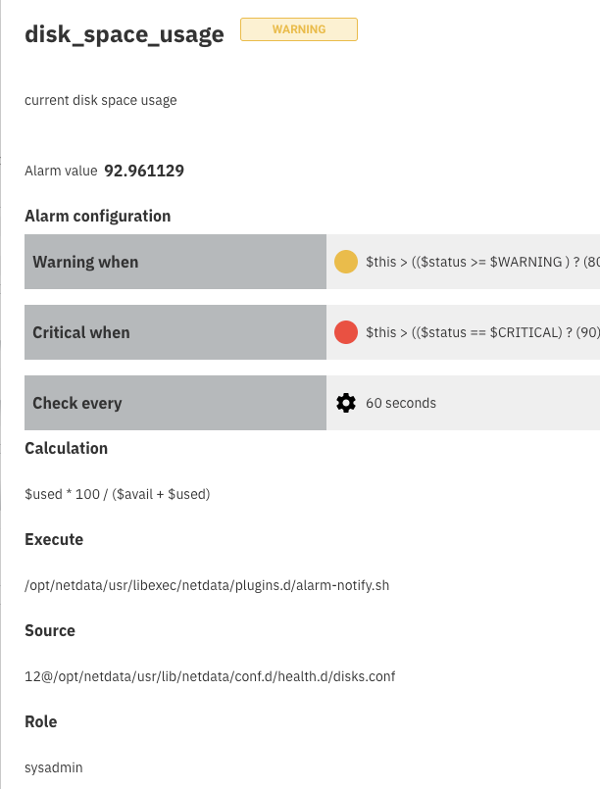Open the alarm-notify.sh execute path
This screenshot has height=789, width=600.
point(207,584)
